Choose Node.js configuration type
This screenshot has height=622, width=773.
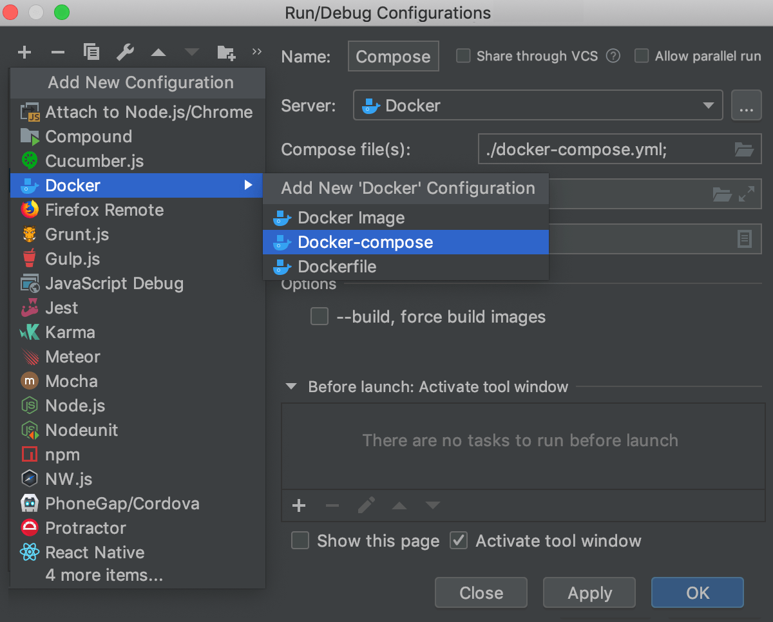pos(137,406)
